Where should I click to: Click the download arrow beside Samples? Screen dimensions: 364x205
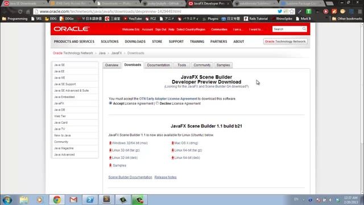tap(110, 166)
